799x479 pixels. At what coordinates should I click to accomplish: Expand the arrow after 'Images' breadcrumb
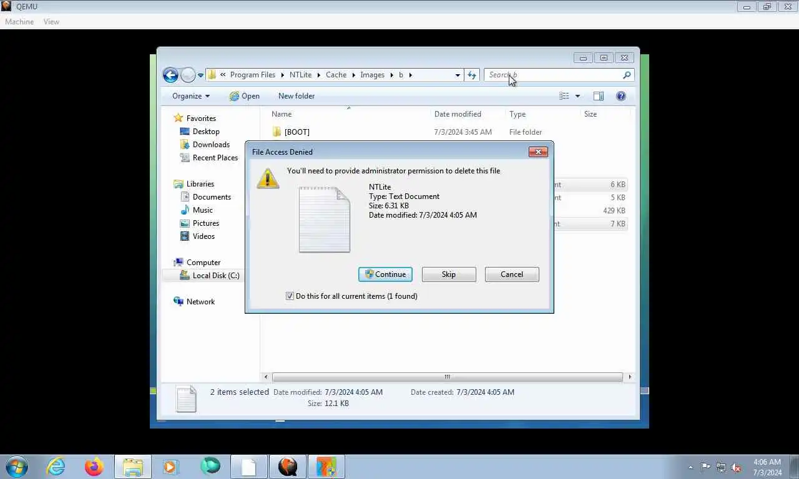click(391, 75)
